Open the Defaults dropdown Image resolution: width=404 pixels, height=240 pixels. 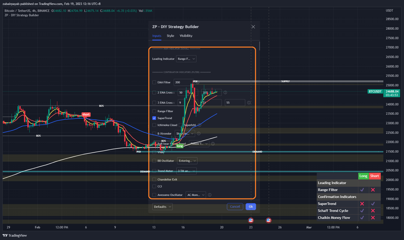[162, 207]
